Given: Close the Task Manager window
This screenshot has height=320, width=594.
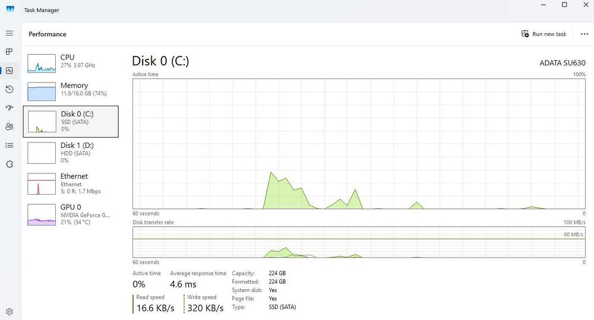Looking at the screenshot, I should 585,5.
